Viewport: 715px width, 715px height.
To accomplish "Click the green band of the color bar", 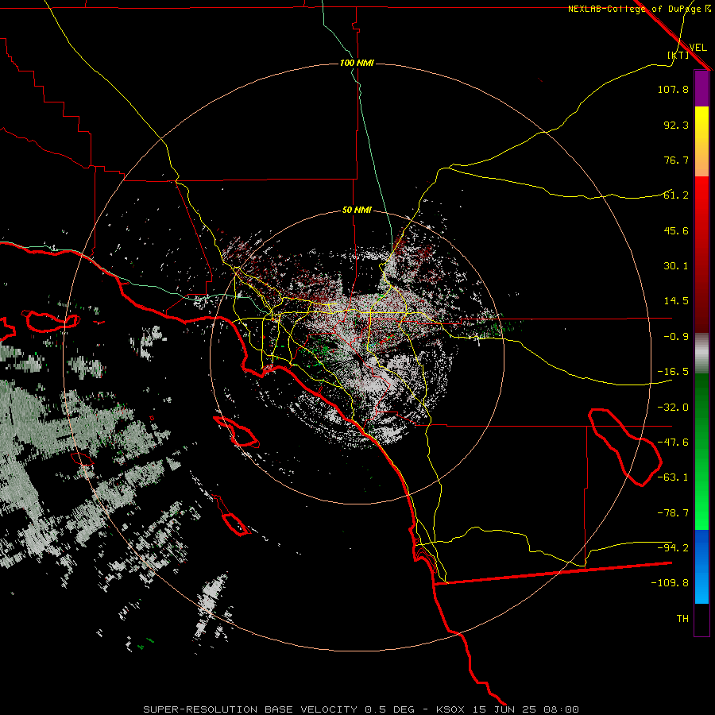I will point(701,451).
